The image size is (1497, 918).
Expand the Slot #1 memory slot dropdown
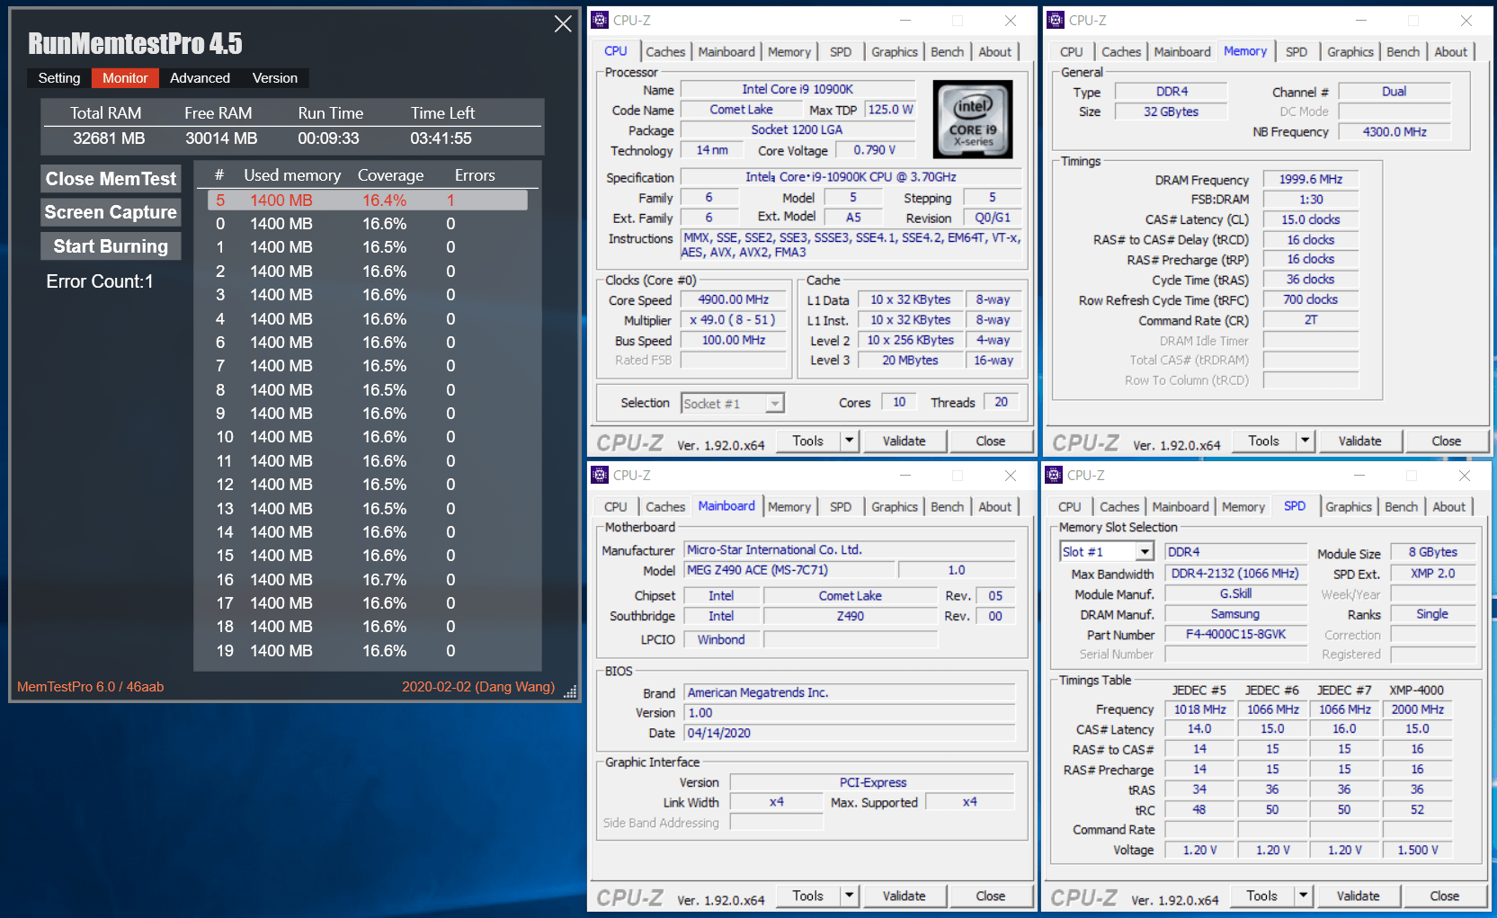[1145, 552]
